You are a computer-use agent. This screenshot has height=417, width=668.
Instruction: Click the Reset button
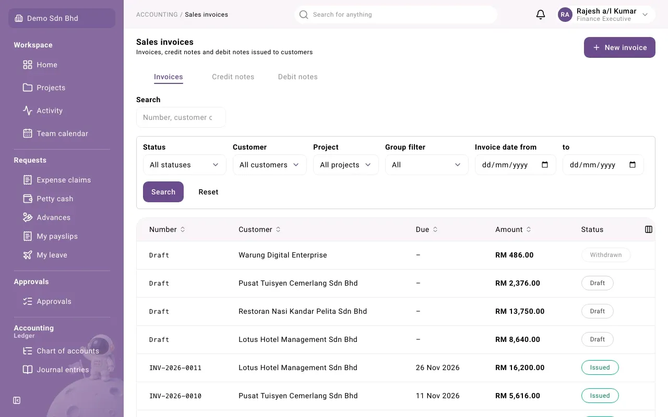click(208, 192)
